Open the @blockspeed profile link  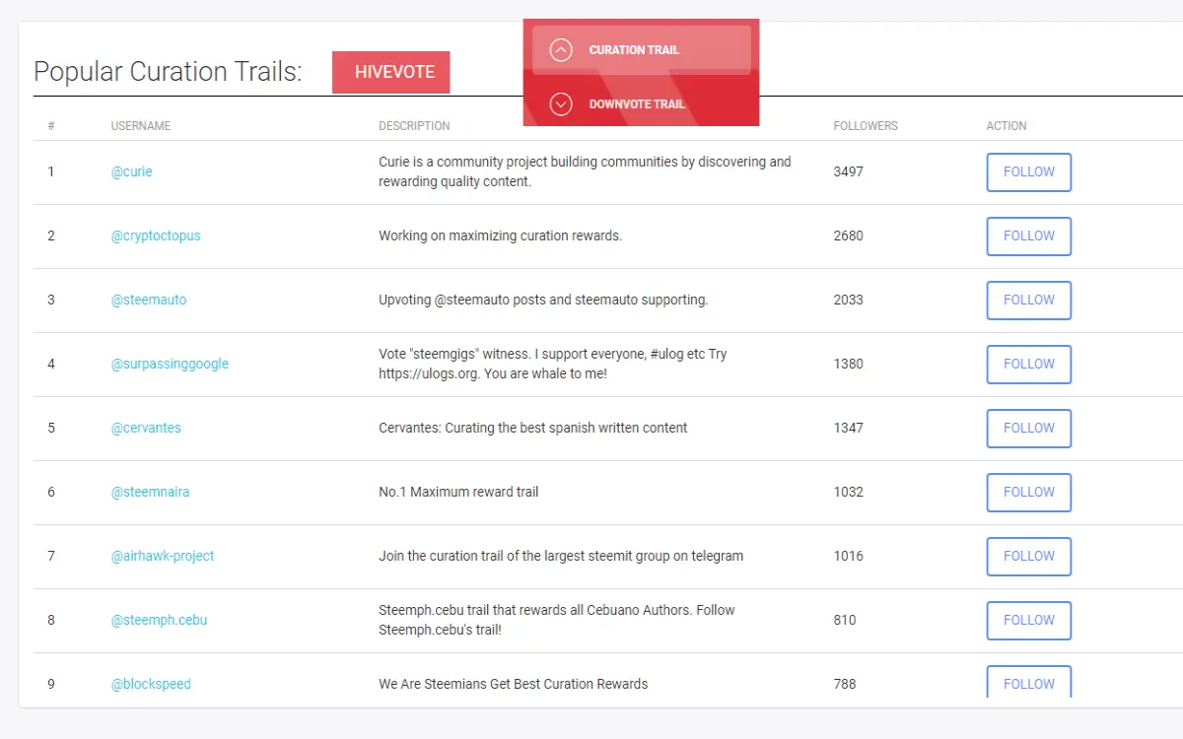coord(151,684)
